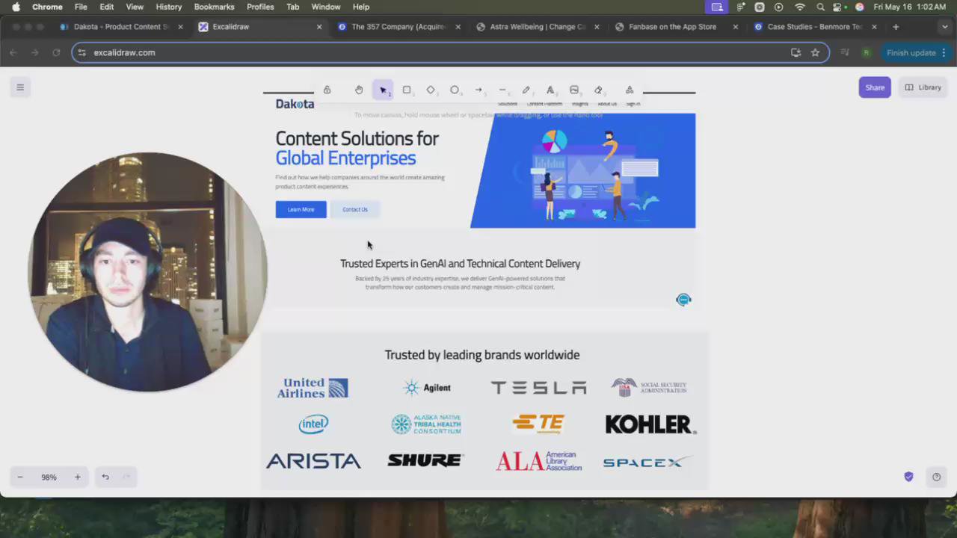Open the Window menu
The width and height of the screenshot is (957, 538).
coord(326,7)
